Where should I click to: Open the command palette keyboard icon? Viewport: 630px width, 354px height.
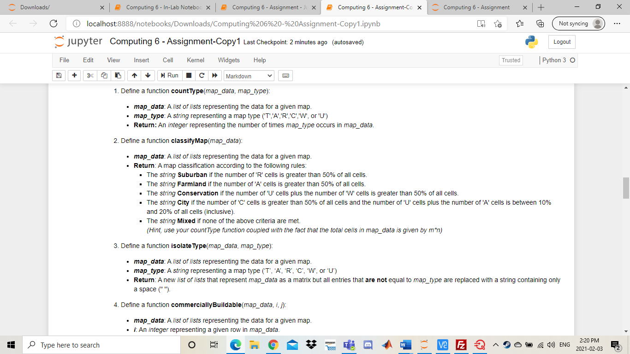[285, 75]
